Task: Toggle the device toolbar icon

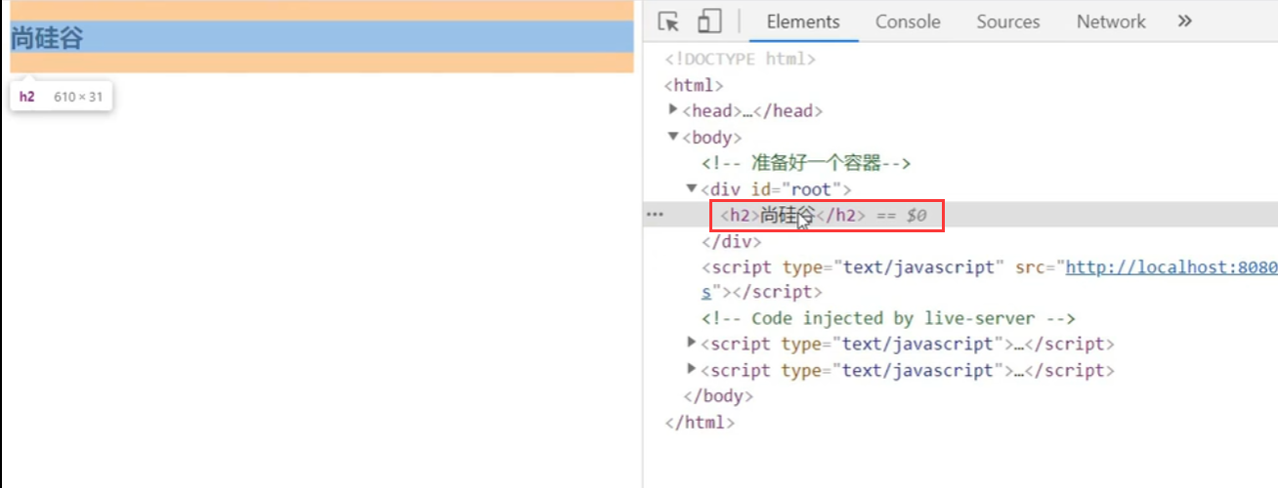Action: pyautogui.click(x=709, y=21)
